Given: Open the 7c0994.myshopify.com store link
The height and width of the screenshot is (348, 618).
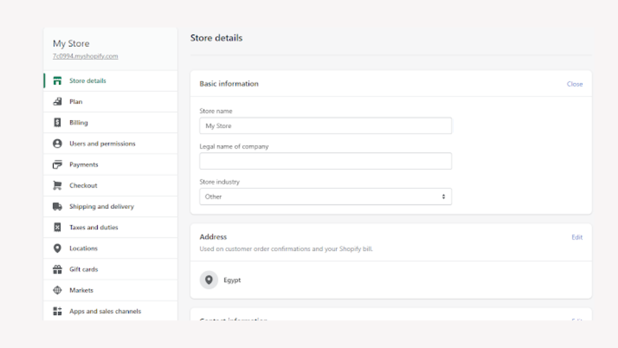Looking at the screenshot, I should point(85,56).
